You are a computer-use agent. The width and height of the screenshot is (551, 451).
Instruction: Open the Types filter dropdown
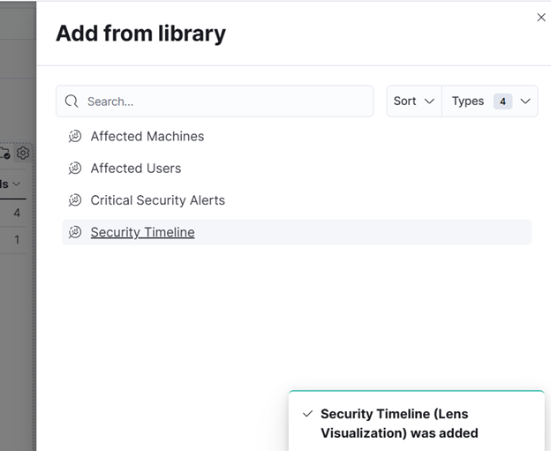coord(490,101)
